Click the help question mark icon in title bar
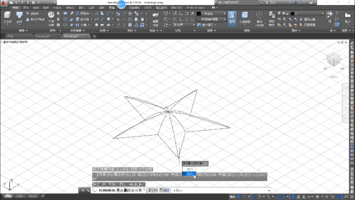 (311, 2)
